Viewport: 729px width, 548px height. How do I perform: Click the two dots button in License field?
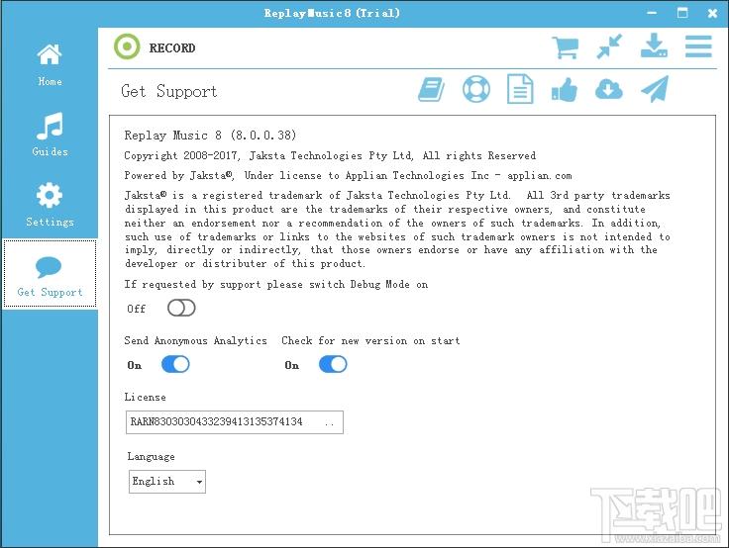329,423
